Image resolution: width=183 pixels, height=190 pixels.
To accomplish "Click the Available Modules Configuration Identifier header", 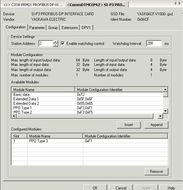I will 119,90.
